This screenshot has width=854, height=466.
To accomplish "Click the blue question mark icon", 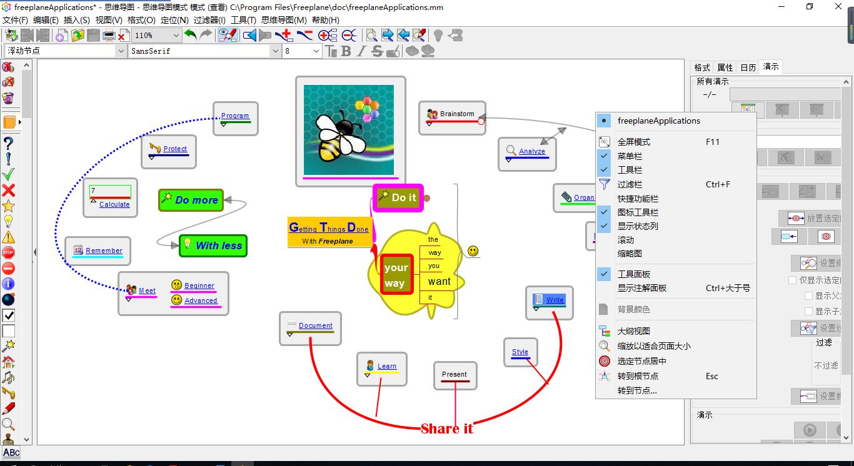I will (8, 144).
